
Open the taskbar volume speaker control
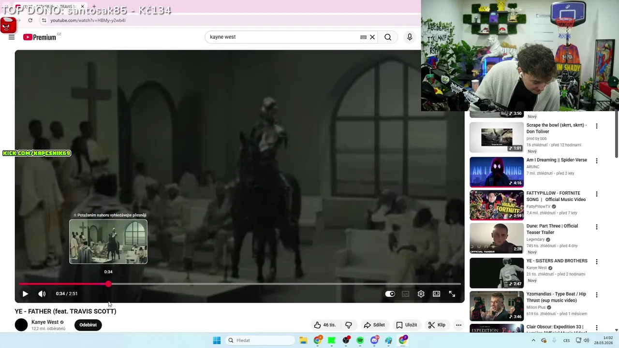coord(586,340)
